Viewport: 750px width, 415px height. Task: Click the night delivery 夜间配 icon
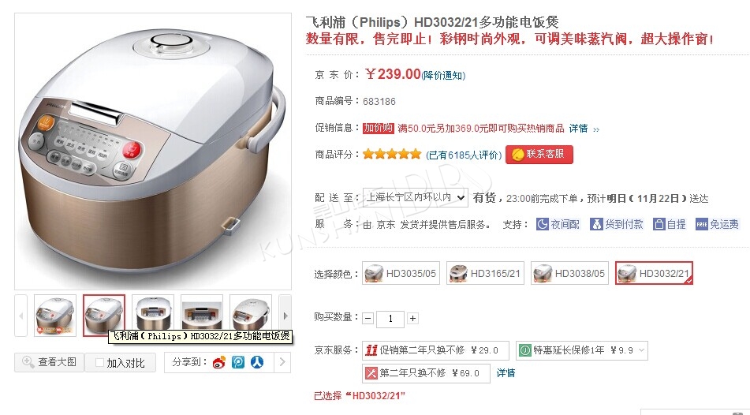click(543, 224)
